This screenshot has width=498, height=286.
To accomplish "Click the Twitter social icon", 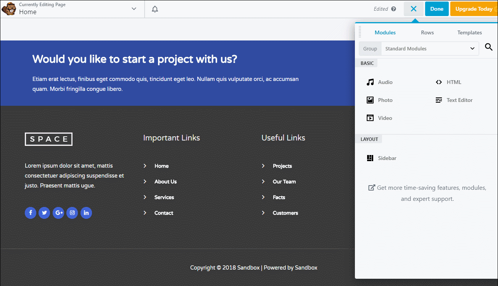I will tap(44, 213).
